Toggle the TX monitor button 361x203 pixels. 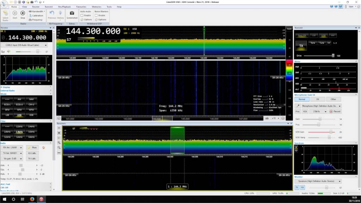[297, 187]
